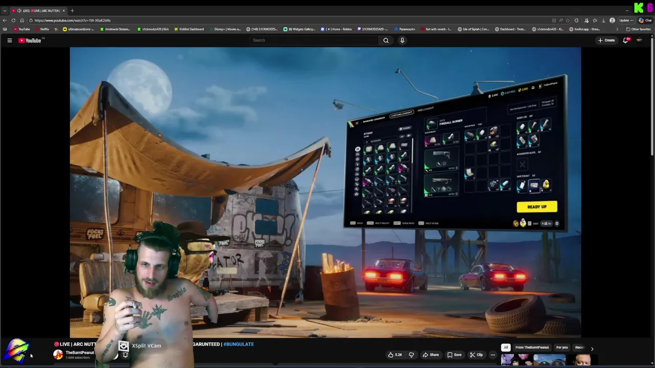Screen dimensions: 655x368
Task: Open the Widgets Gallery bookmark
Action: 299,29
